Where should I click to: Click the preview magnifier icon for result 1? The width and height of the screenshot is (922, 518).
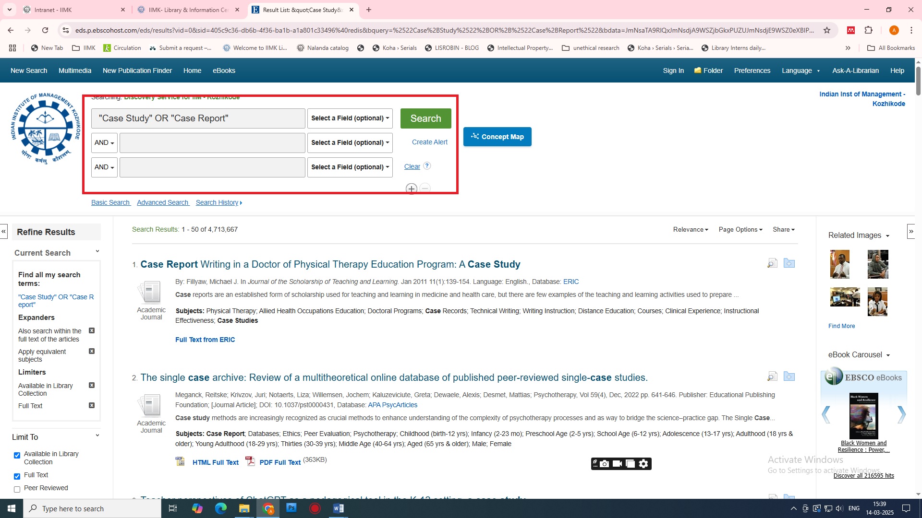[772, 263]
